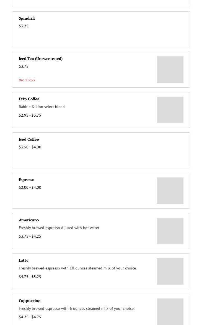Open the Drip Coffee item title
The height and width of the screenshot is (325, 202).
tap(29, 99)
